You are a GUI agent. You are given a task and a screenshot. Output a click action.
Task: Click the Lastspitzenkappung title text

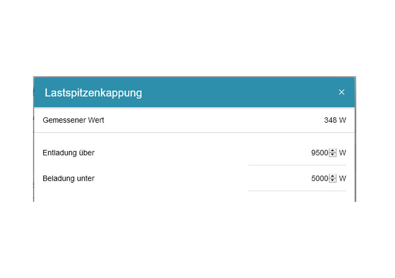point(93,93)
